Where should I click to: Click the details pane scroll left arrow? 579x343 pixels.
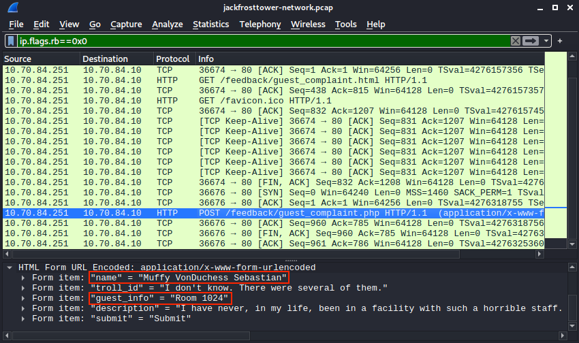pyautogui.click(x=7, y=336)
